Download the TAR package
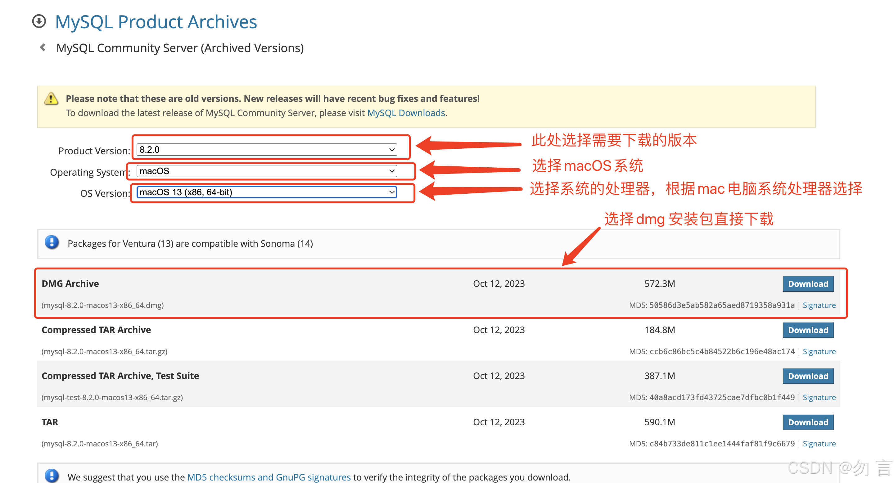This screenshot has width=894, height=483. tap(808, 422)
